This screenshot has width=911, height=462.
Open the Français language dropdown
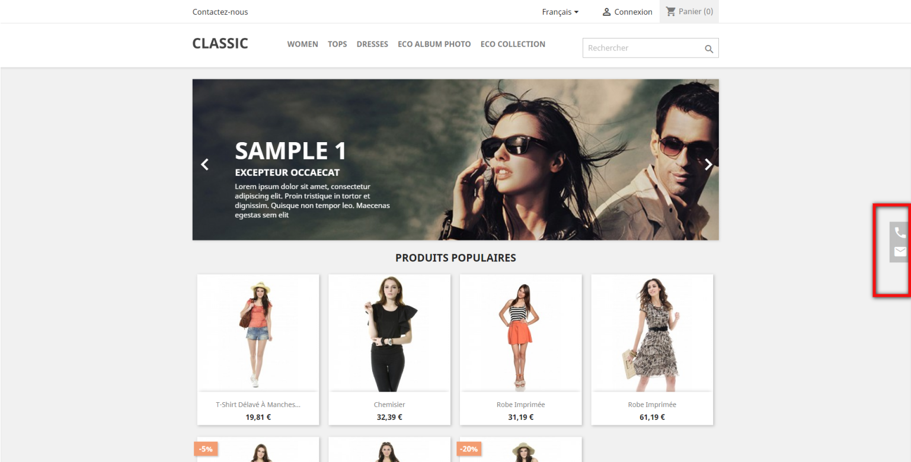560,12
